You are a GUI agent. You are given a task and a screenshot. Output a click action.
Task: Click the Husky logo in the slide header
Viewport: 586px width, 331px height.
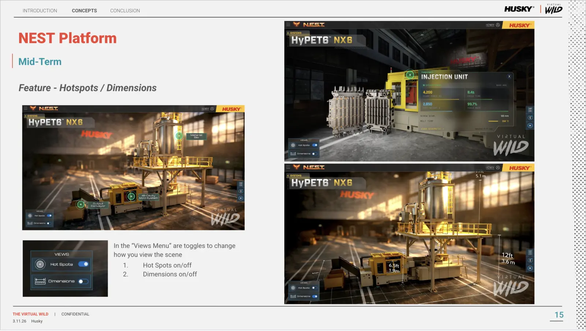(519, 9)
